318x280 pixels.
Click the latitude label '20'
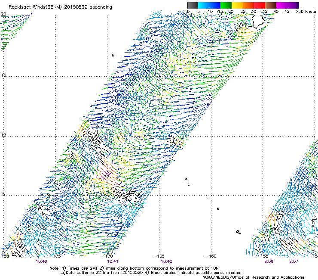tap(3, 14)
